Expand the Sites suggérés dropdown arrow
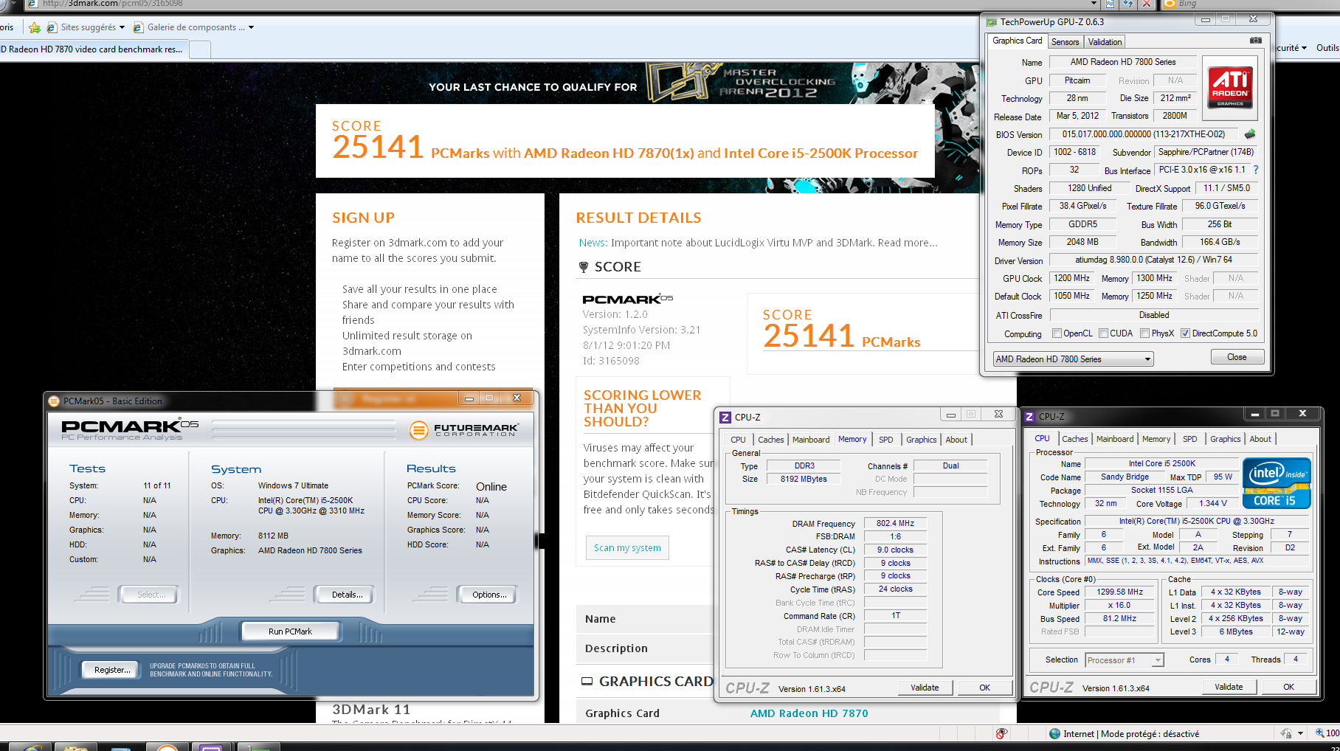 point(122,27)
